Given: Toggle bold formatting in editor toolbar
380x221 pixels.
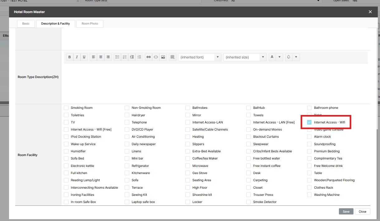Looking at the screenshot, I should click(69, 57).
